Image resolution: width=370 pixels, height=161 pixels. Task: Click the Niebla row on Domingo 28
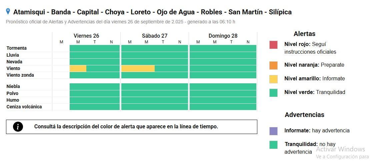223,87
